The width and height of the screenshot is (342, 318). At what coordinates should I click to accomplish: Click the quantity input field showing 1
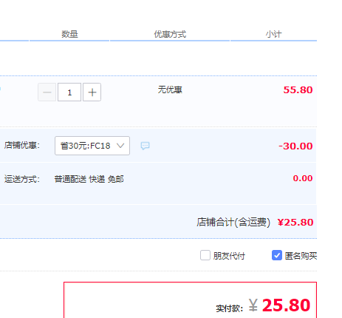pos(69,92)
